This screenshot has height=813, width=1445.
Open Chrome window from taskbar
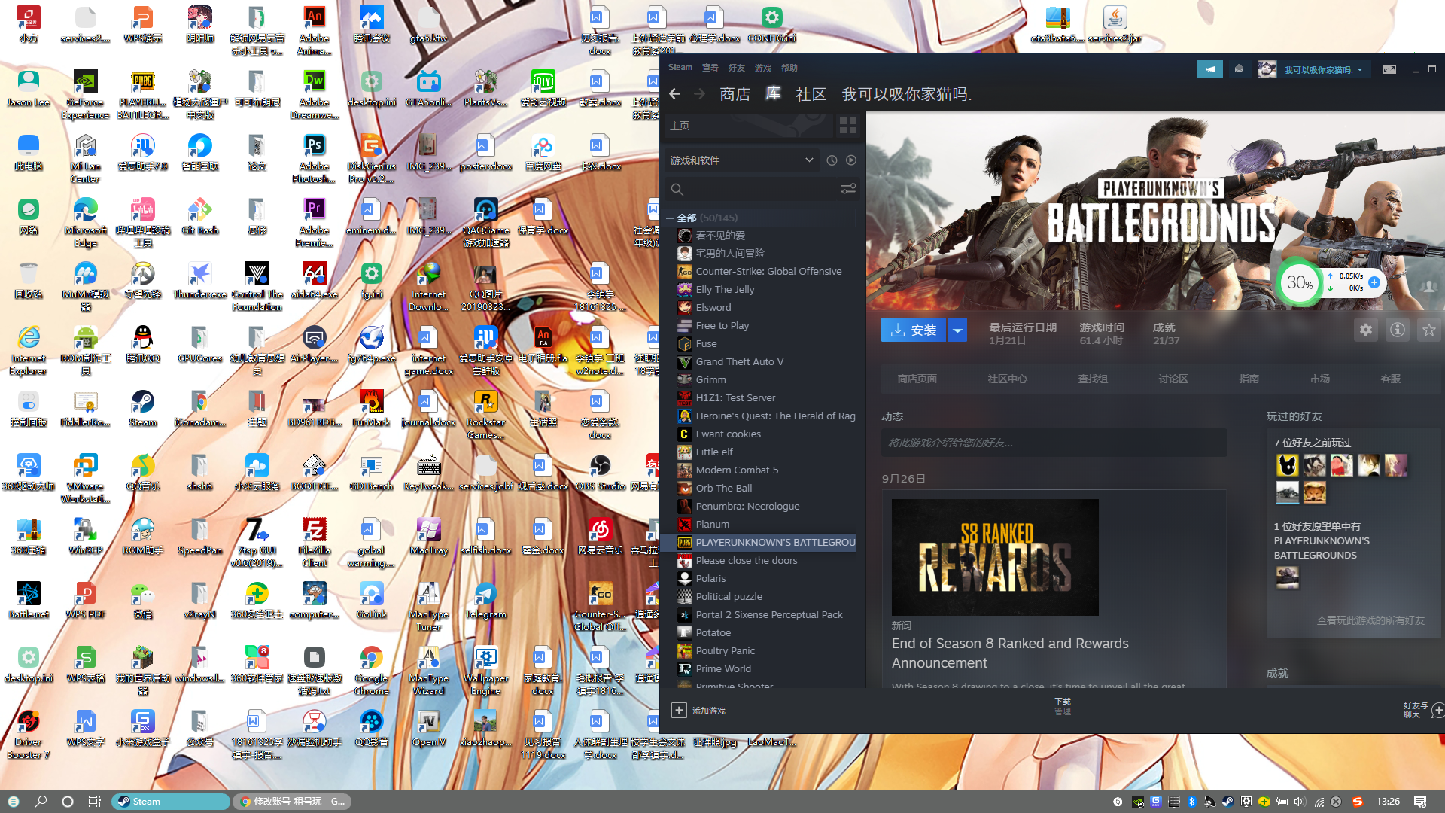coord(293,802)
